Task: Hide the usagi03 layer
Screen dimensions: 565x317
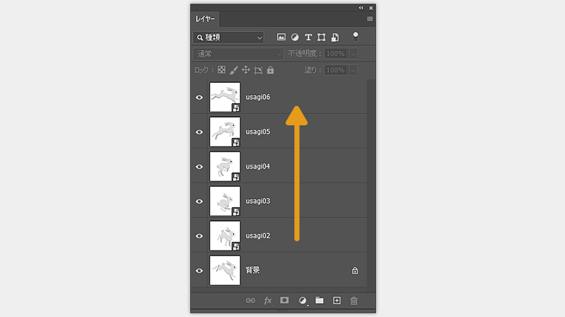Action: (199, 201)
